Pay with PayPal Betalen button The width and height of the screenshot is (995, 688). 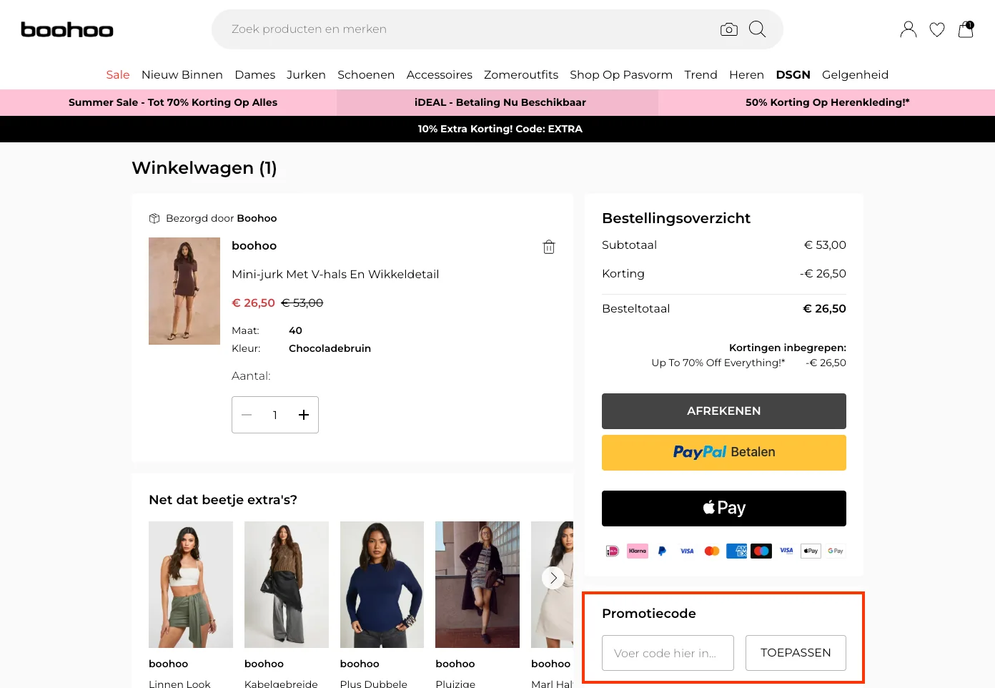(724, 453)
